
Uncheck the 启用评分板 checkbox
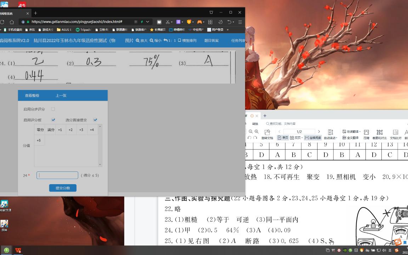click(x=53, y=120)
